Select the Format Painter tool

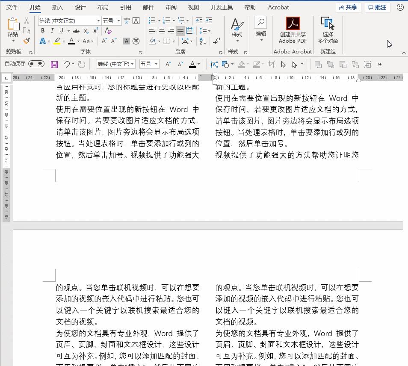pyautogui.click(x=26, y=41)
